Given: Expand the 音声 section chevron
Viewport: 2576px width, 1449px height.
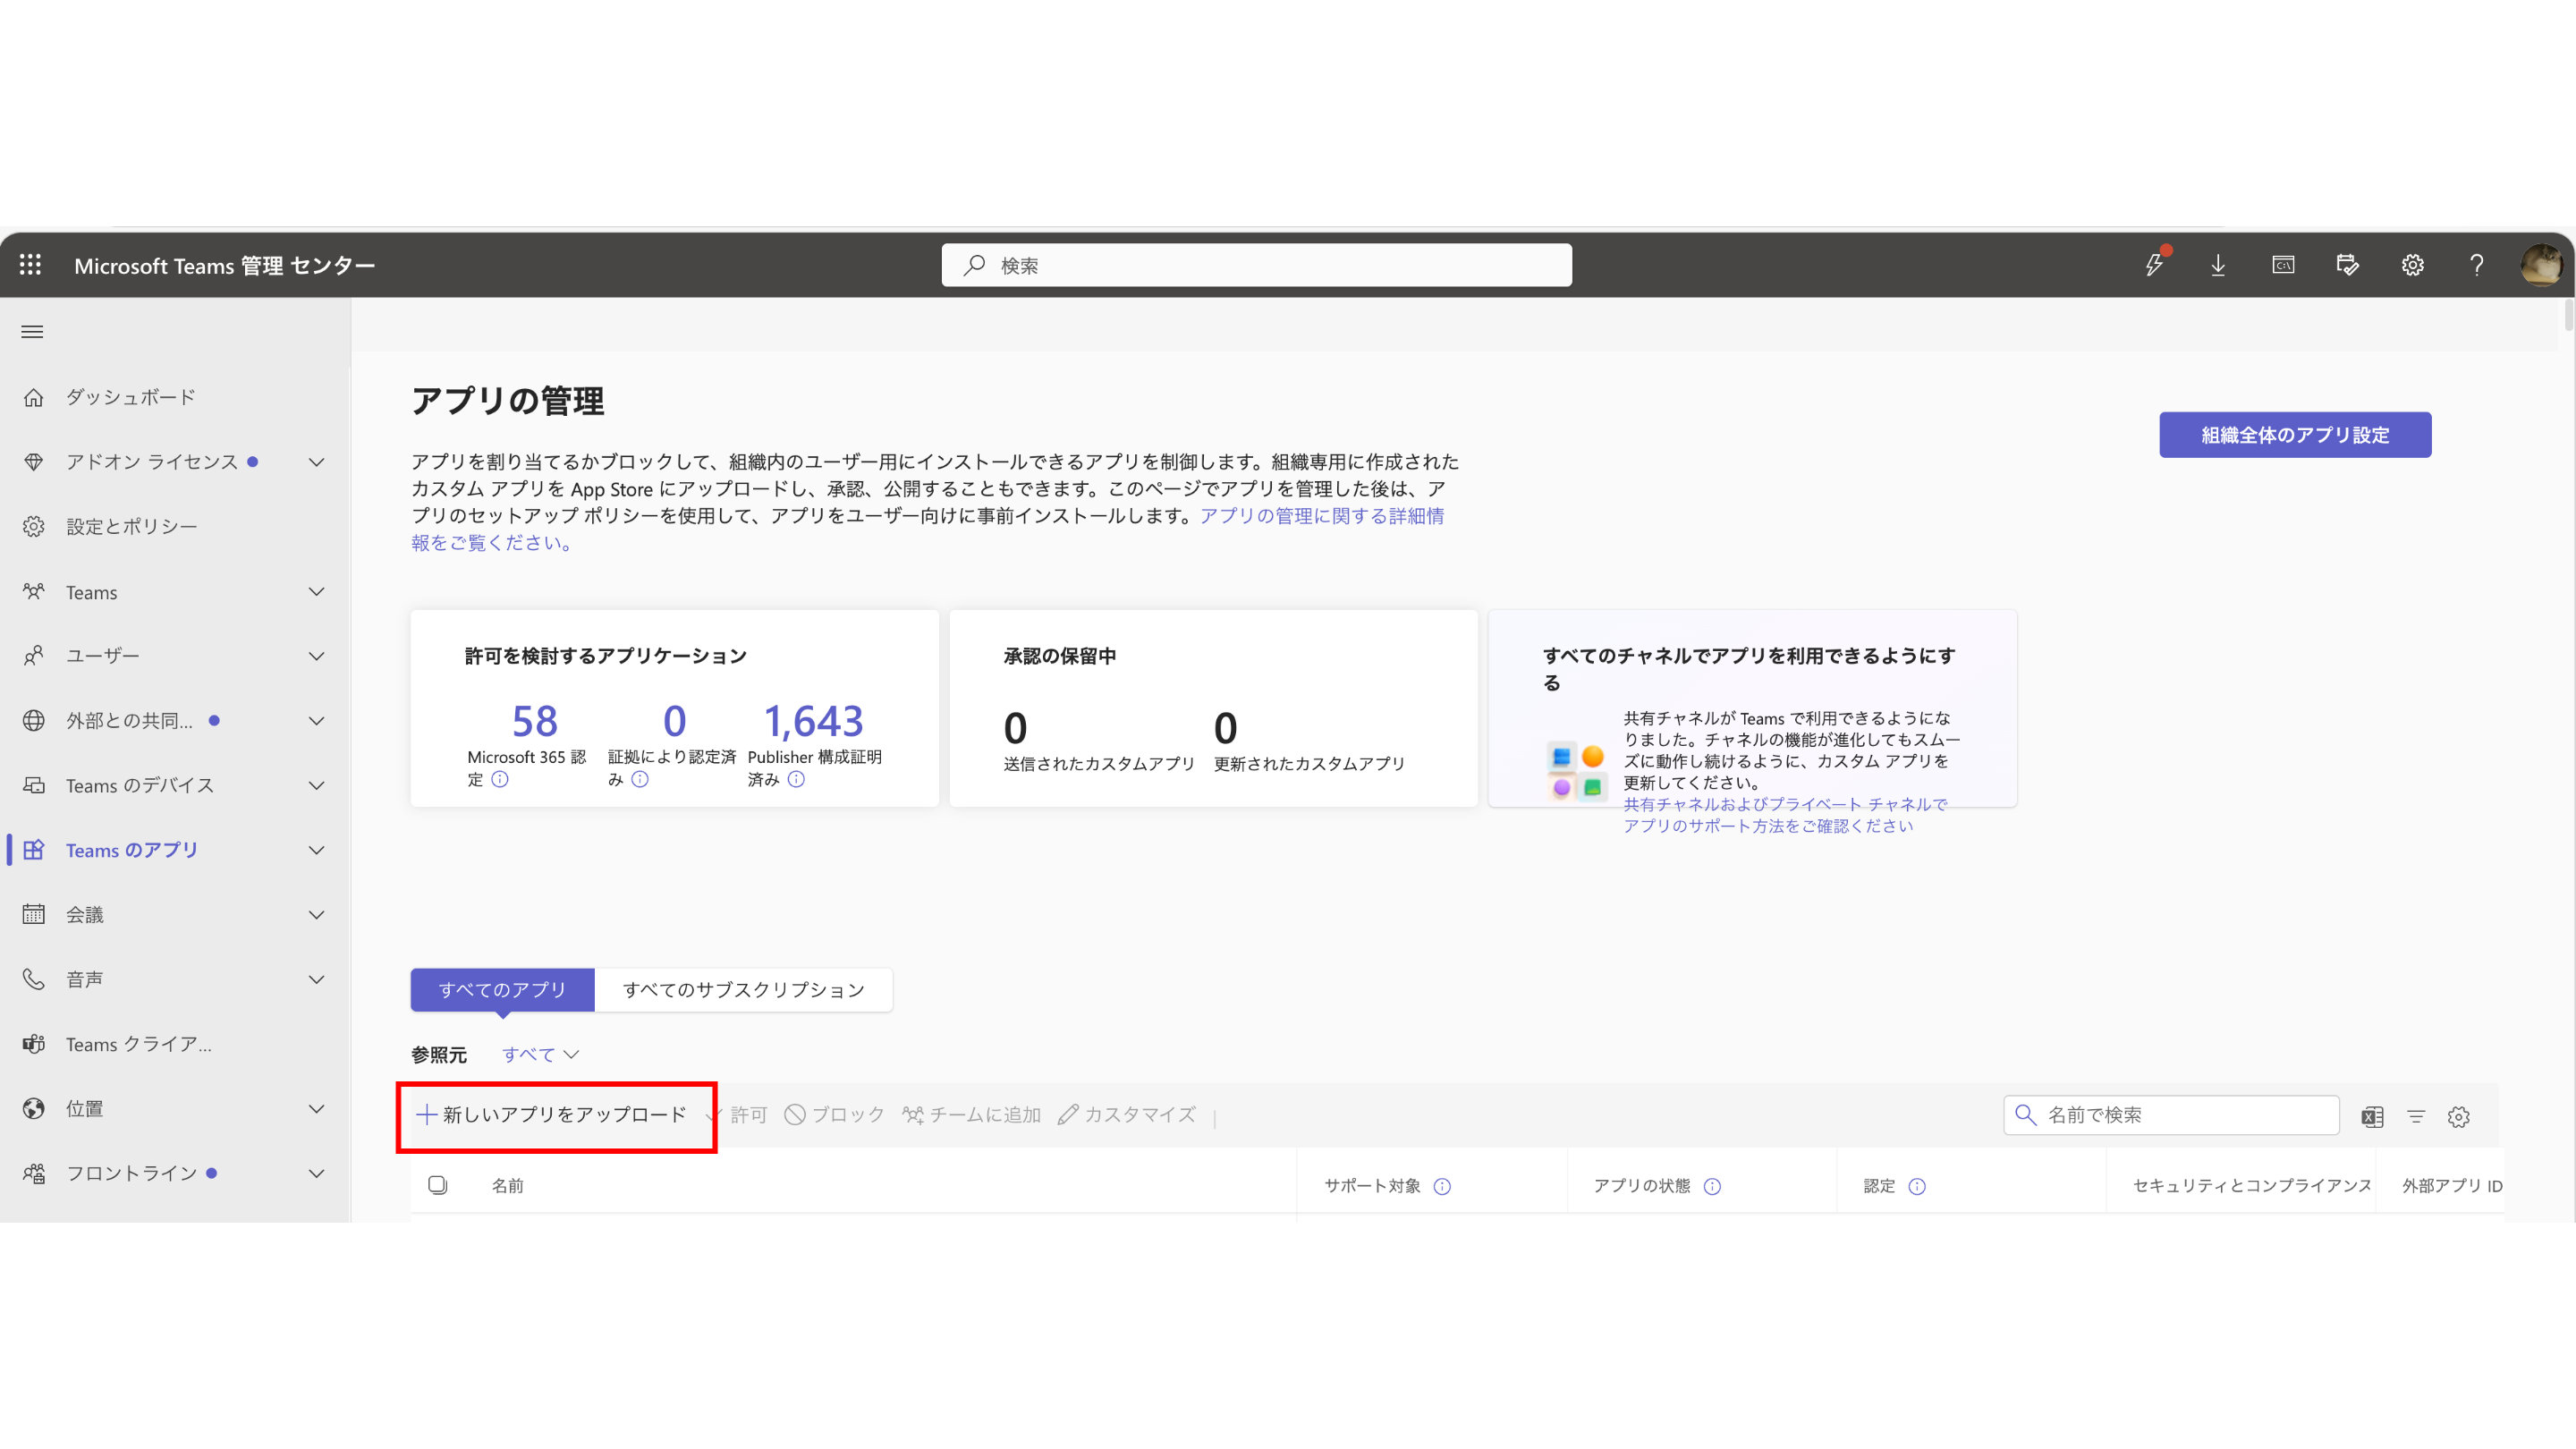Looking at the screenshot, I should click(x=317, y=979).
